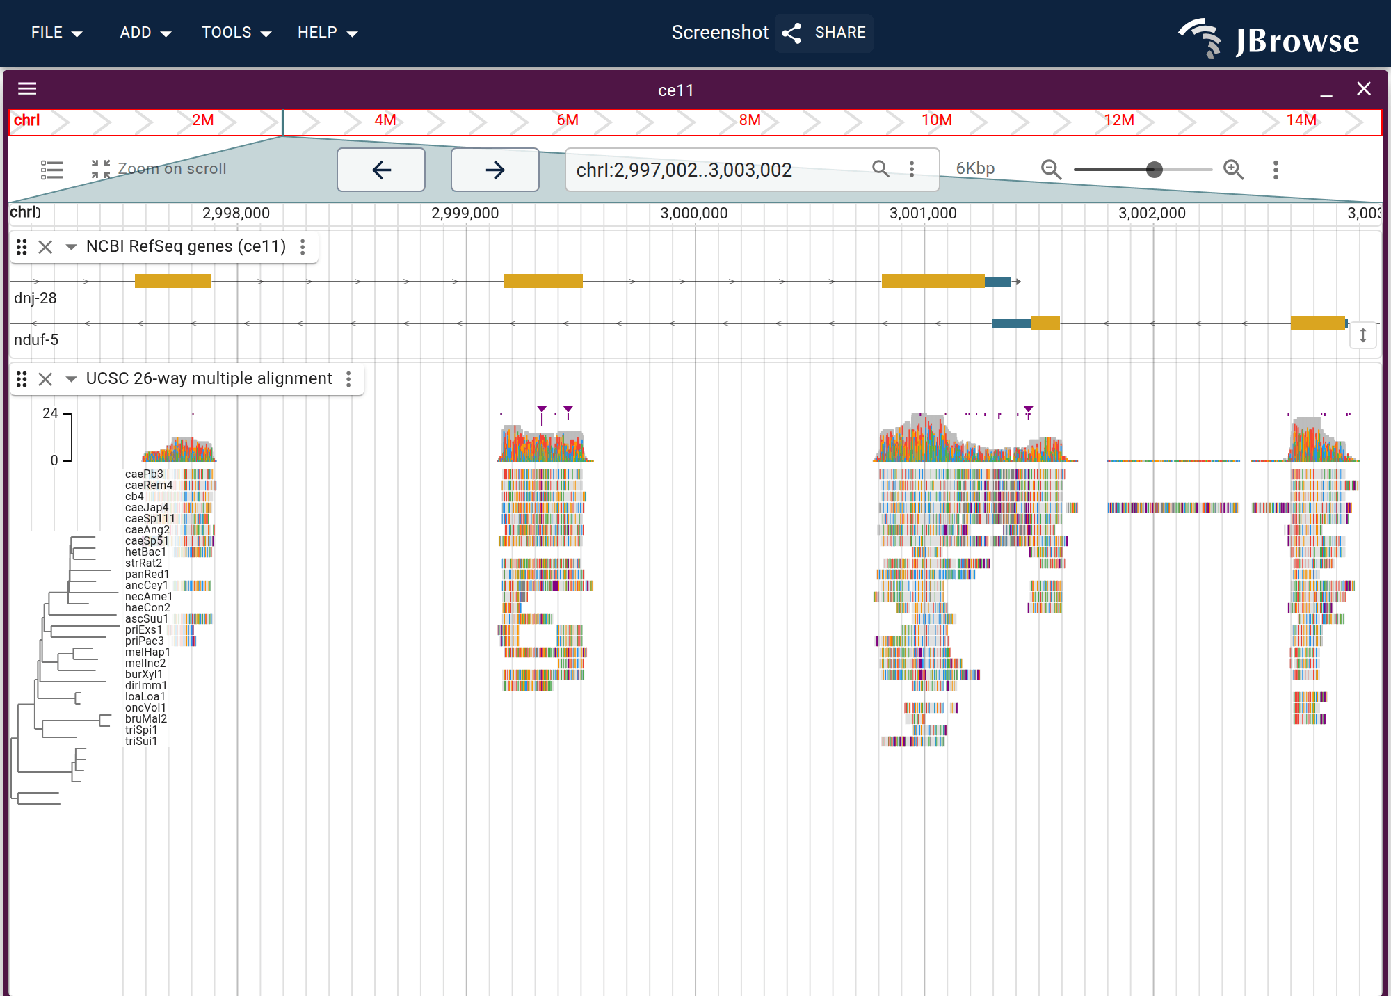This screenshot has width=1391, height=996.
Task: Click the dnj-28 UTR at gene end
Action: pos(998,282)
